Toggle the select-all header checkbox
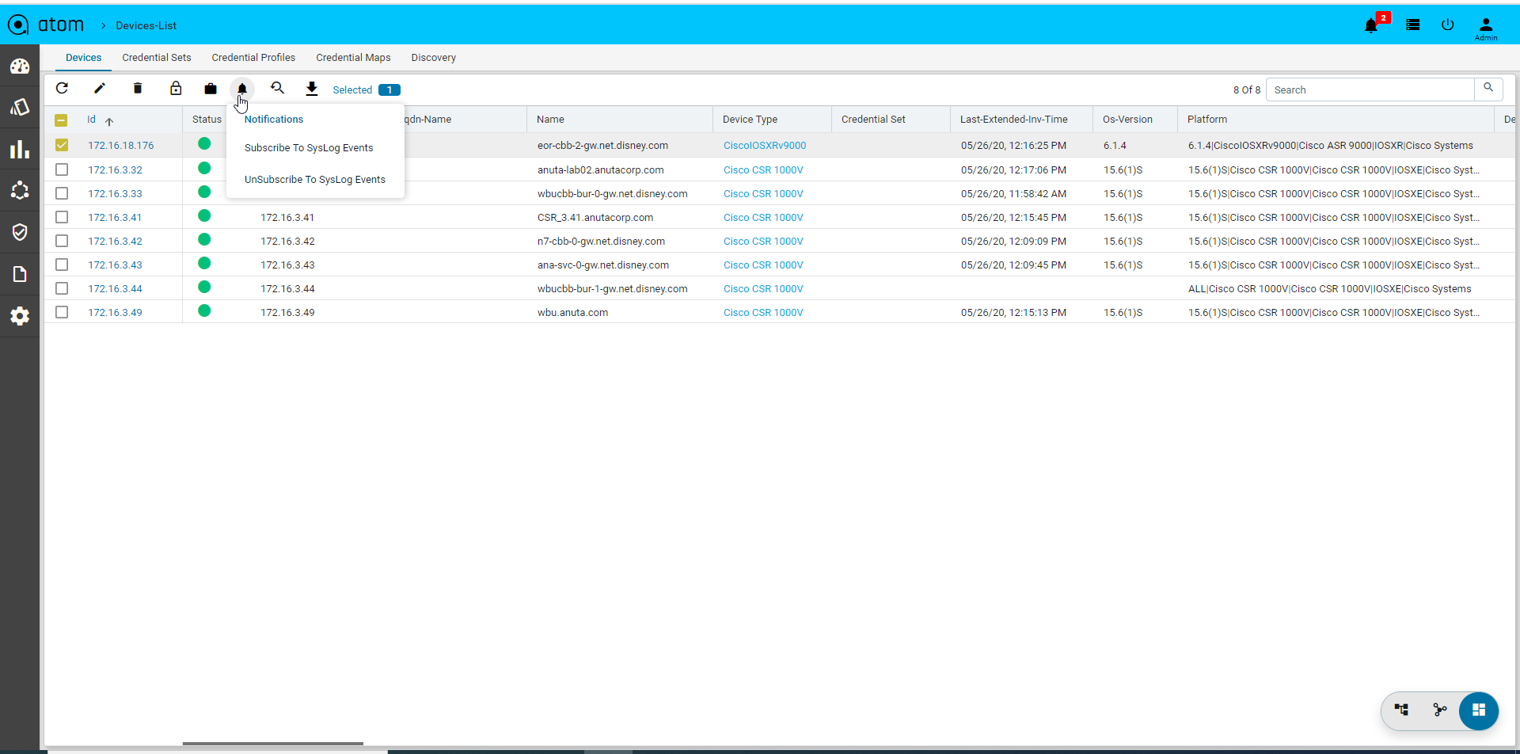Viewport: 1520px width, 754px height. pyautogui.click(x=61, y=120)
